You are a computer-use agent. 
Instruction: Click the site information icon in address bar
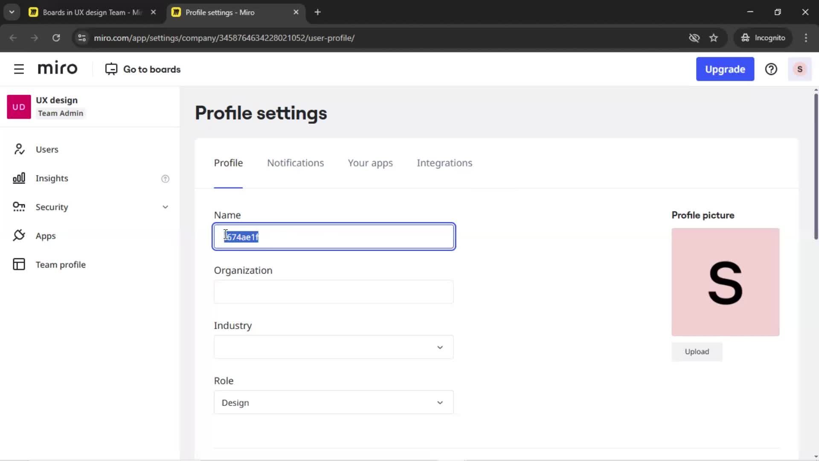click(x=82, y=38)
